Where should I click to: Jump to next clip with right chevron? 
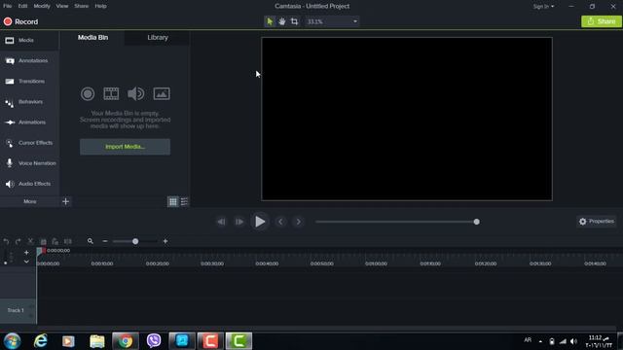click(298, 222)
